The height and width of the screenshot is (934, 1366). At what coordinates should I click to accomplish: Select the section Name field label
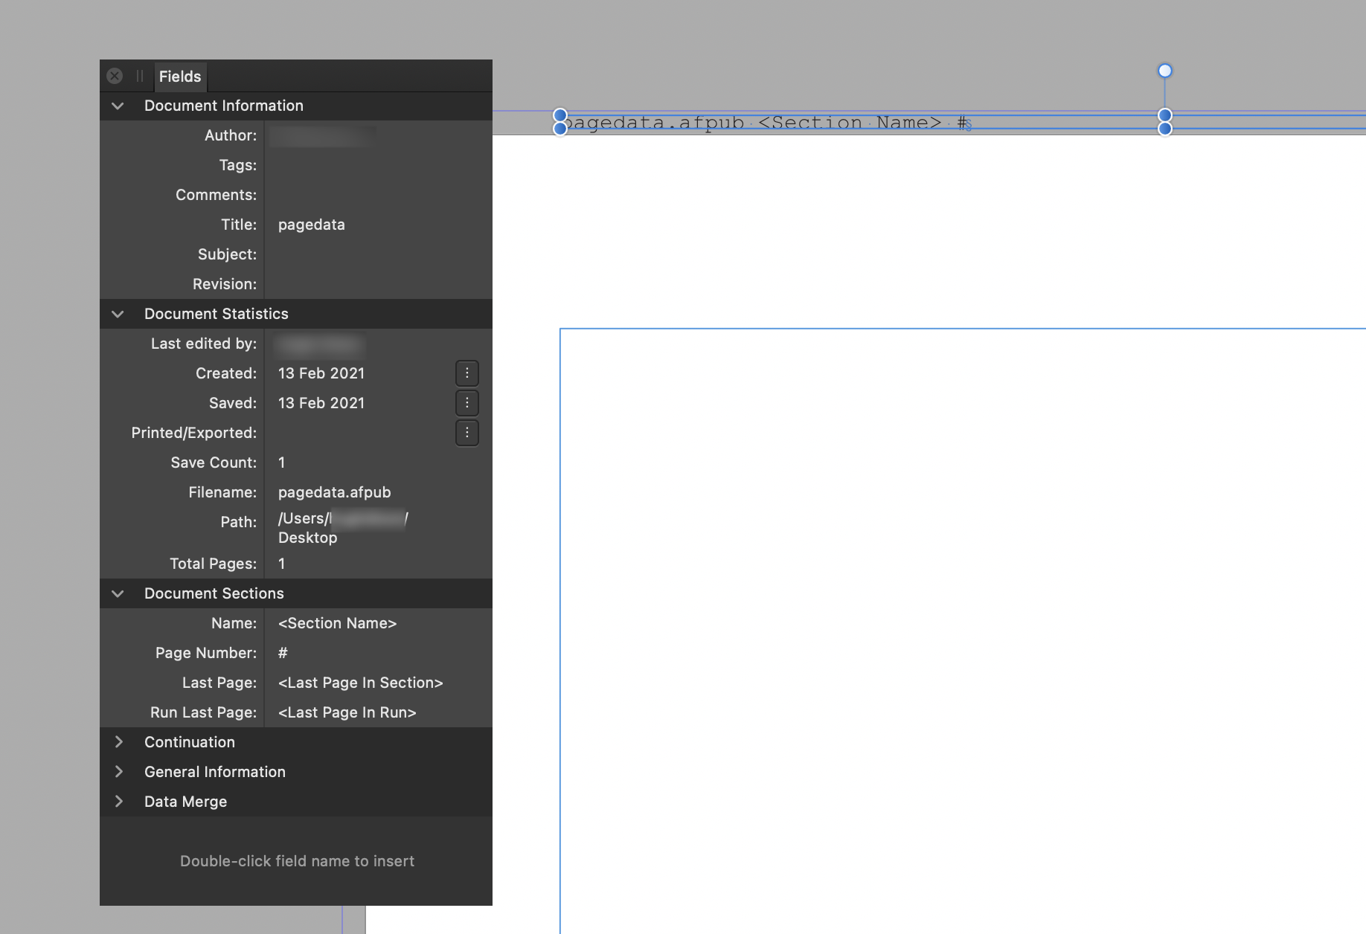pyautogui.click(x=234, y=623)
